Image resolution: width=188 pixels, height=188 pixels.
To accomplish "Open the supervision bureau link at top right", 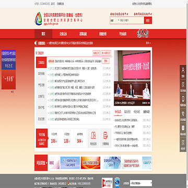I will point(142,4).
